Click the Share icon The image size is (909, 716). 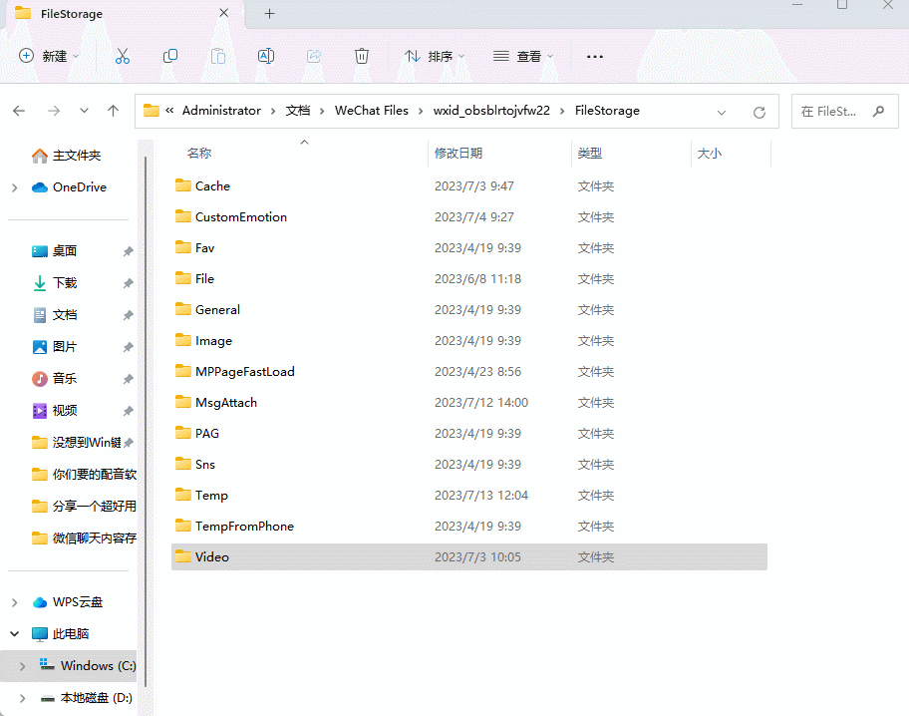click(314, 56)
